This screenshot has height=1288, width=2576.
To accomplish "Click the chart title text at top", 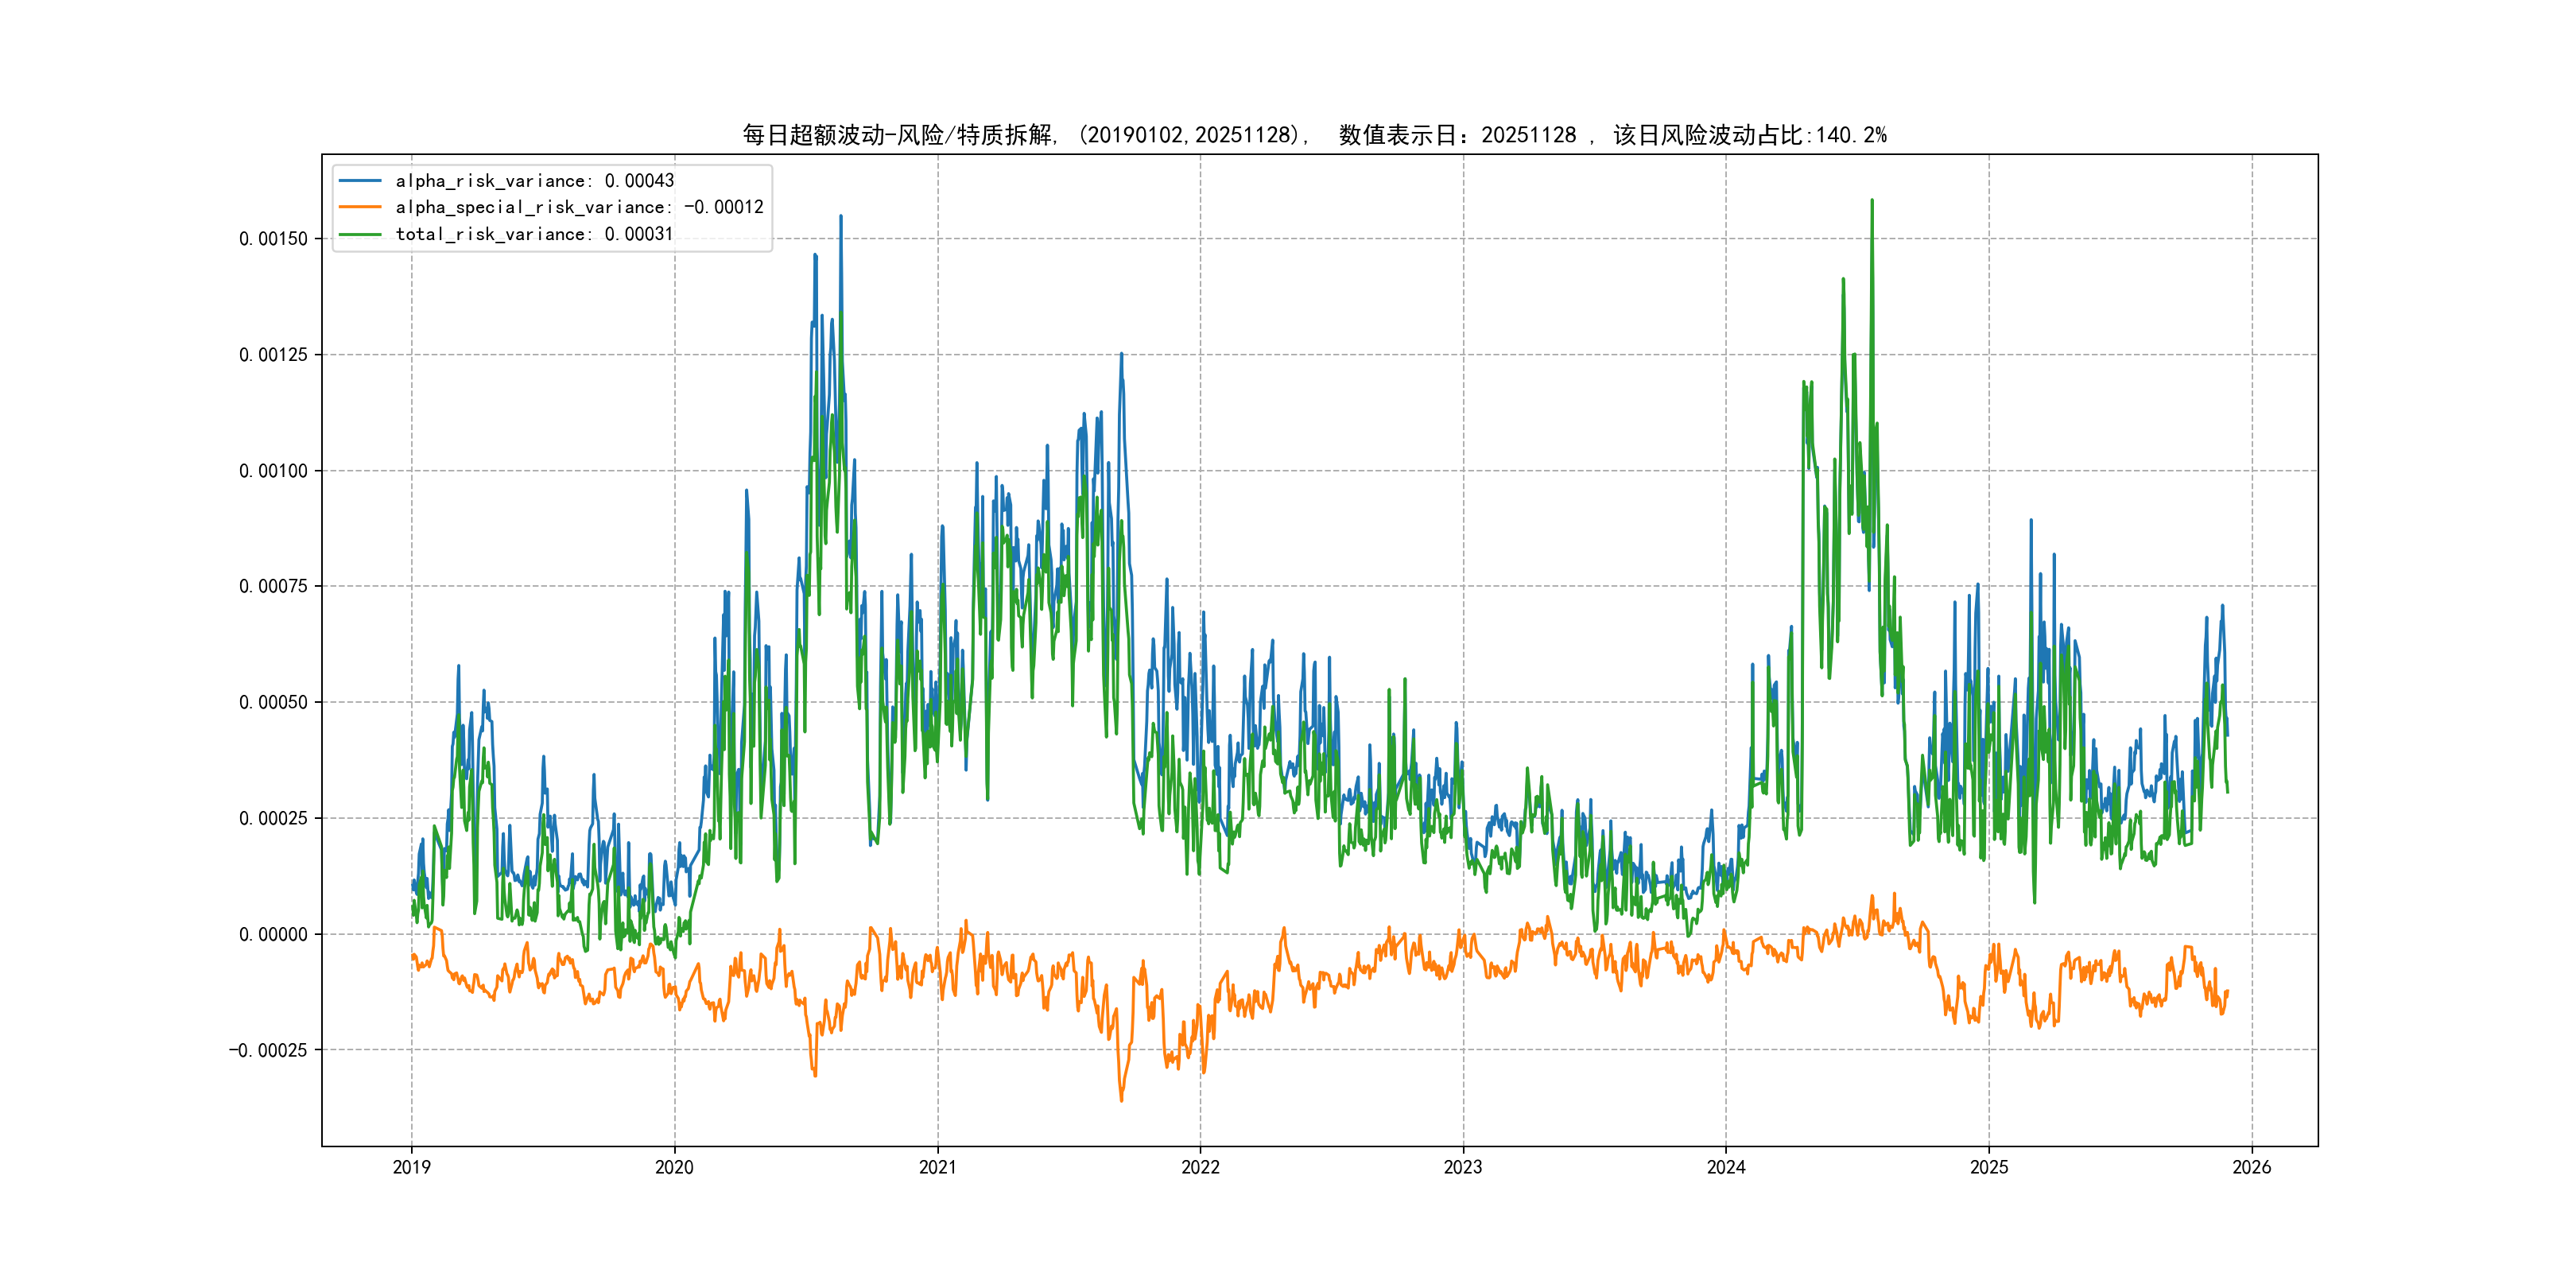I will (1314, 135).
